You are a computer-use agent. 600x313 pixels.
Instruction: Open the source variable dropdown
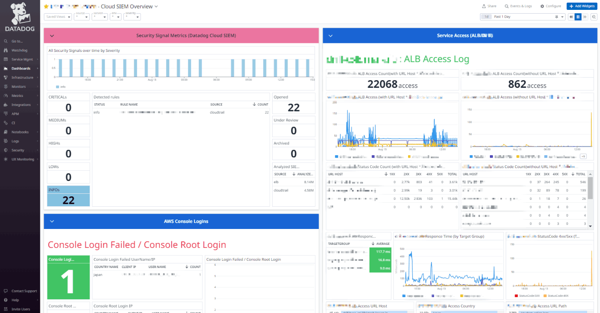[x=81, y=17]
